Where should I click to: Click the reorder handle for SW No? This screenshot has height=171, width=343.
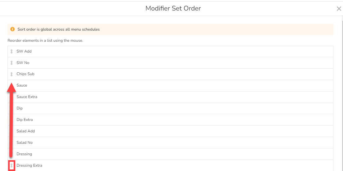pyautogui.click(x=11, y=63)
